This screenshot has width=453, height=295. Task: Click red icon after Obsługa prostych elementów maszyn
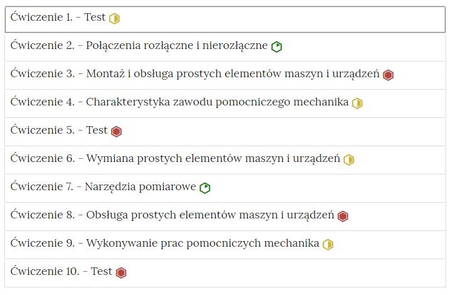click(343, 216)
